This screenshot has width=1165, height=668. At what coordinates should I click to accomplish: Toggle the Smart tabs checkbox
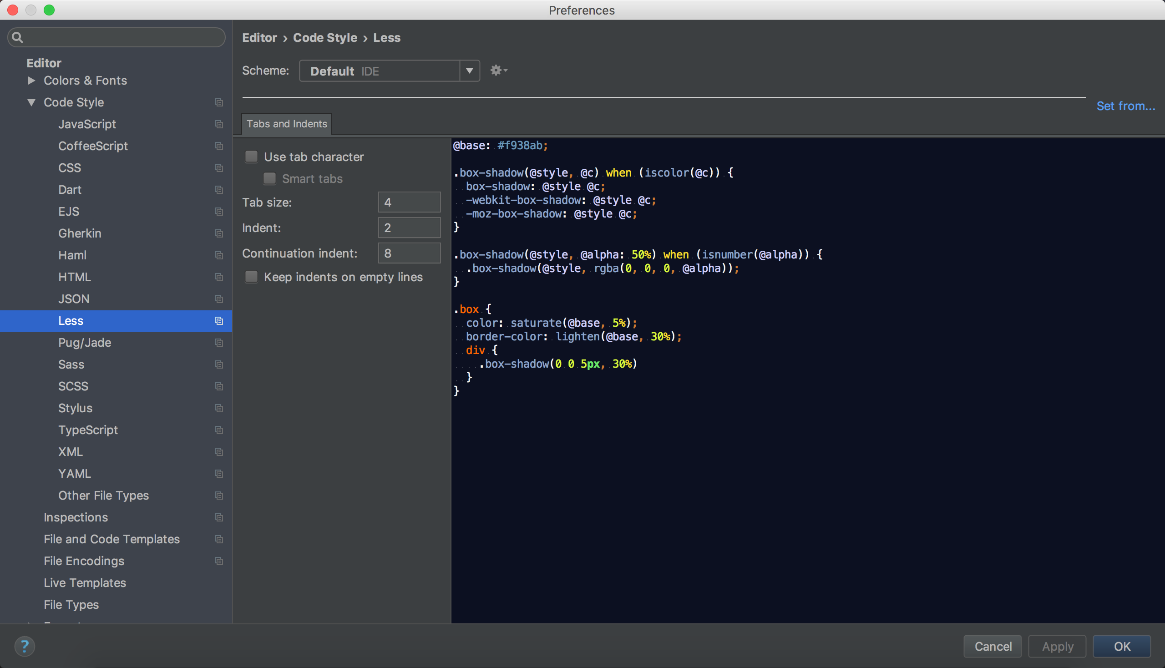[270, 178]
